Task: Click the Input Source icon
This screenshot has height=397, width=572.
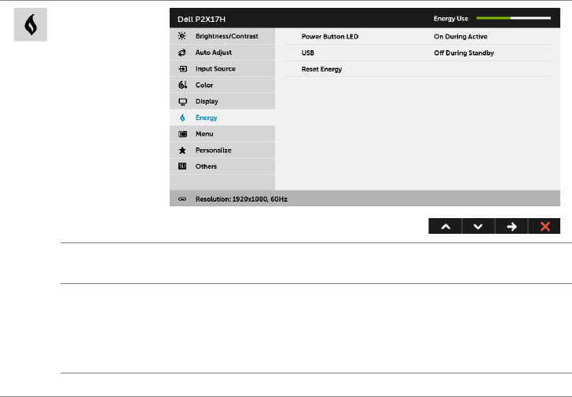Action: (x=182, y=69)
